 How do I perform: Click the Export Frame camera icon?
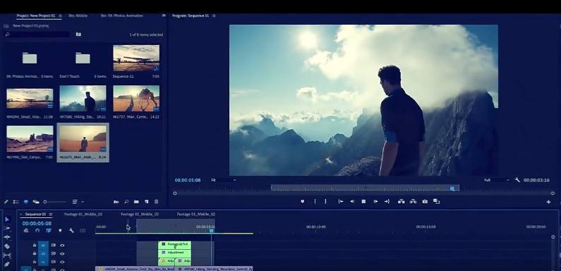[x=425, y=202]
